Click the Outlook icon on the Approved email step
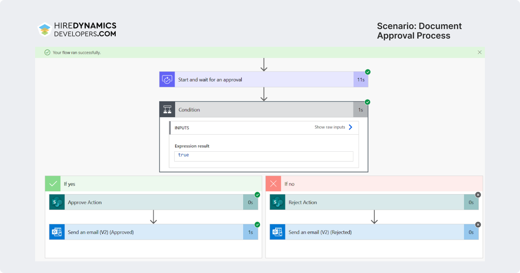The height and width of the screenshot is (273, 520). point(57,232)
